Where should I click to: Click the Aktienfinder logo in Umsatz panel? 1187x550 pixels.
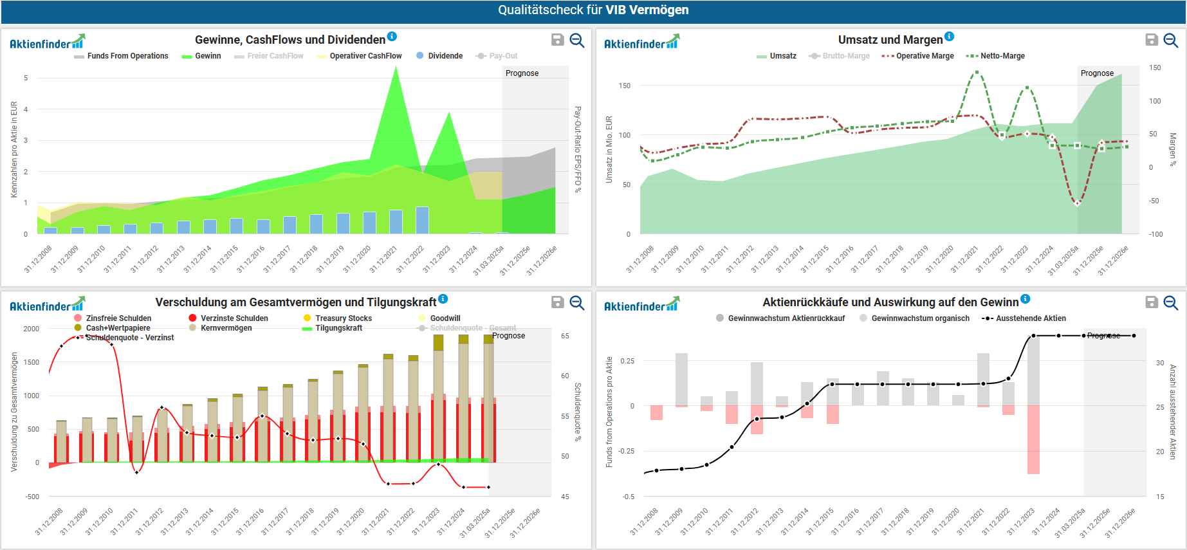coord(641,42)
